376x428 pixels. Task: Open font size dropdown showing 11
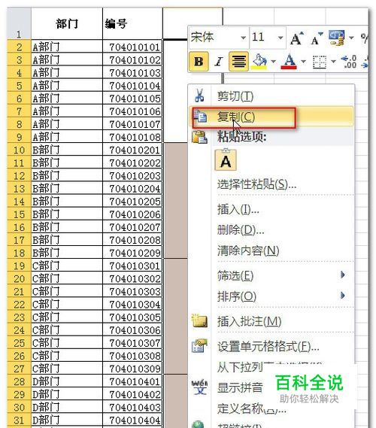click(280, 38)
